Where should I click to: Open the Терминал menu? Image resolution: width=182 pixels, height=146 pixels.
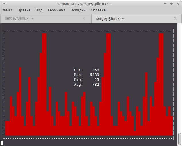[x=56, y=10]
